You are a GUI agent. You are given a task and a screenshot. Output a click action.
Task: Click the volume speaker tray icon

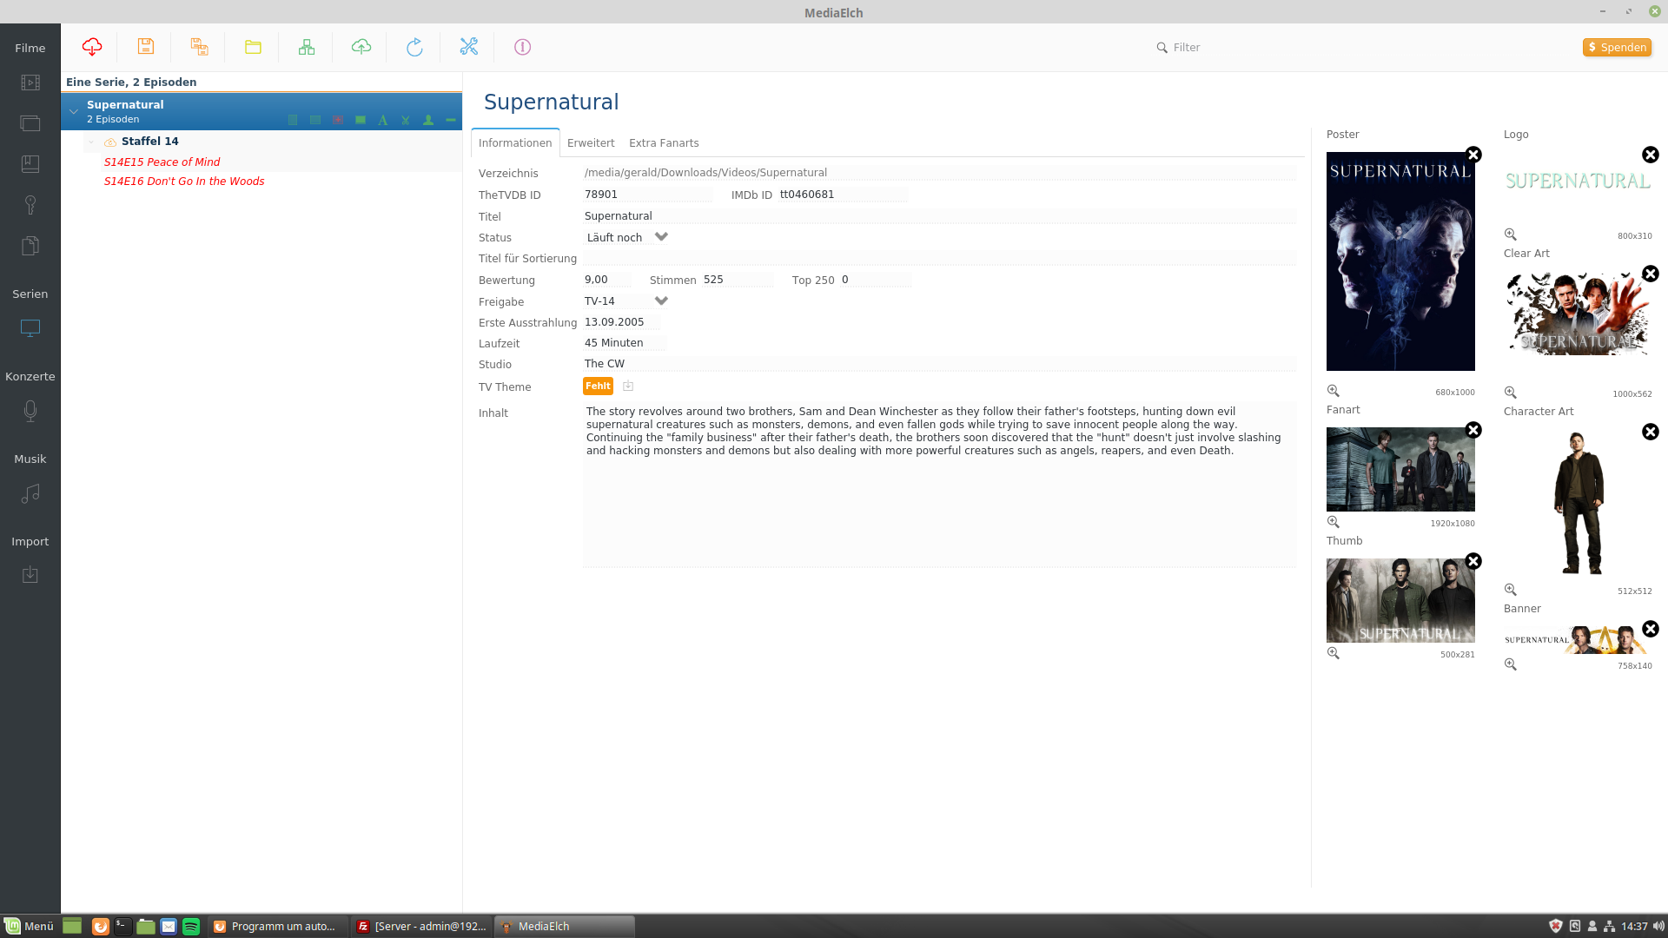pos(1658,926)
